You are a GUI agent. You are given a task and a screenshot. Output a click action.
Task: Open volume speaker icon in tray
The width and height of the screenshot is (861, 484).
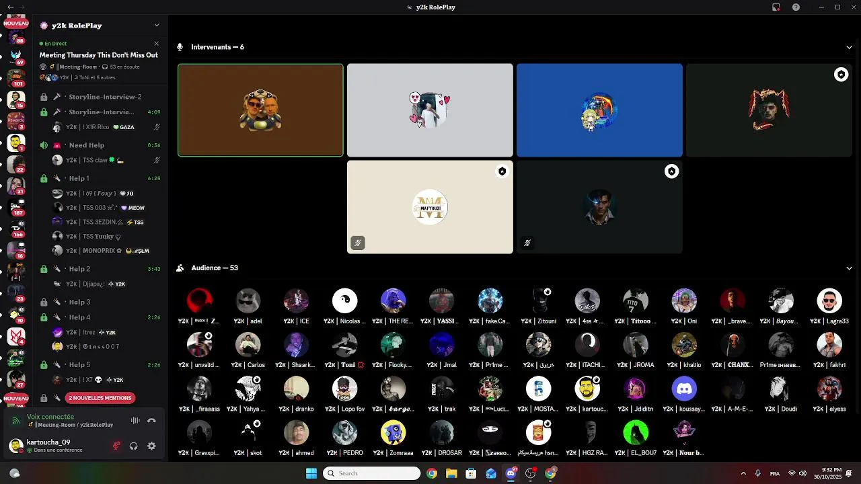802,473
